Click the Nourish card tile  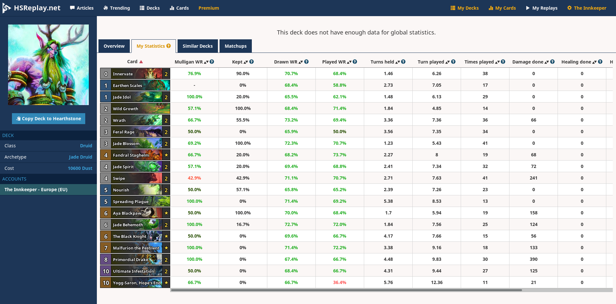click(x=135, y=190)
